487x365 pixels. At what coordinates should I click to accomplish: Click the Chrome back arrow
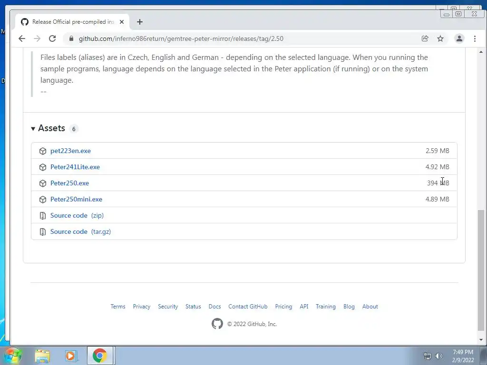coord(22,38)
